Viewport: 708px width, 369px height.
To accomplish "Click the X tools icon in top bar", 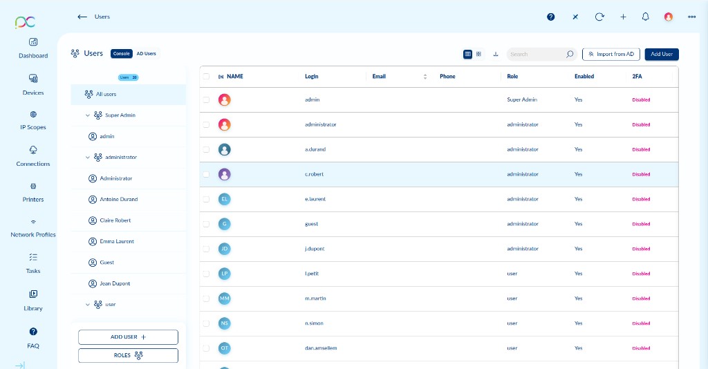I will tap(575, 17).
